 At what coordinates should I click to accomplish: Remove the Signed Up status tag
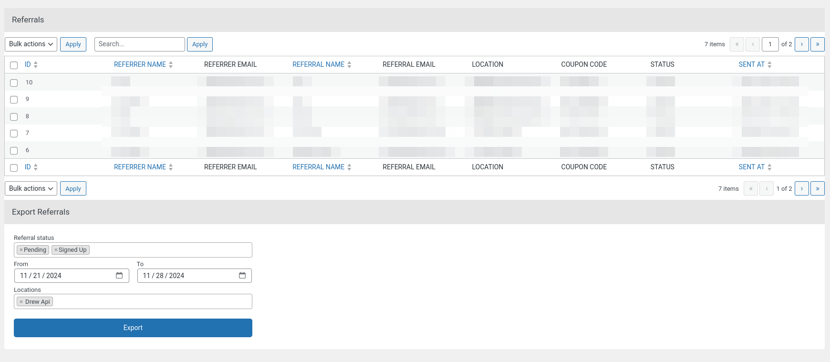pyautogui.click(x=56, y=250)
